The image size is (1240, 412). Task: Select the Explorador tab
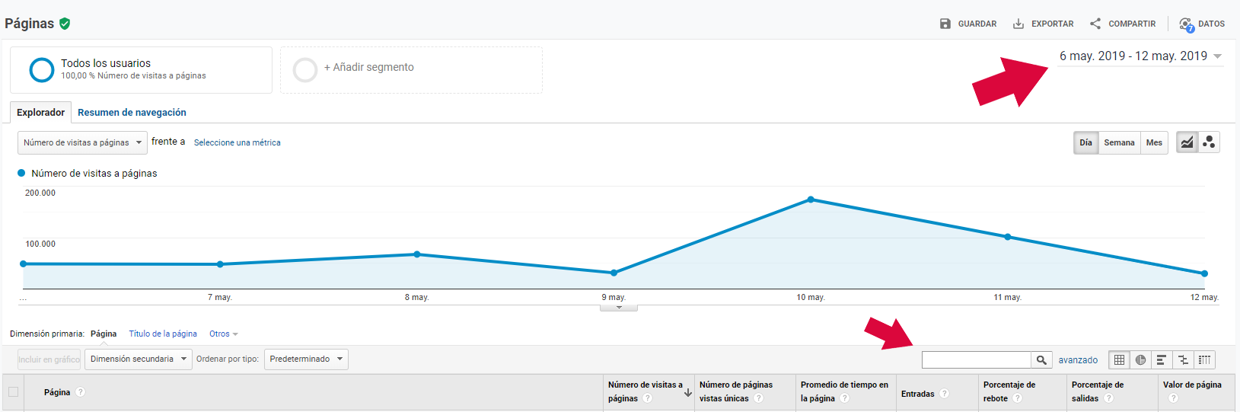pos(41,113)
